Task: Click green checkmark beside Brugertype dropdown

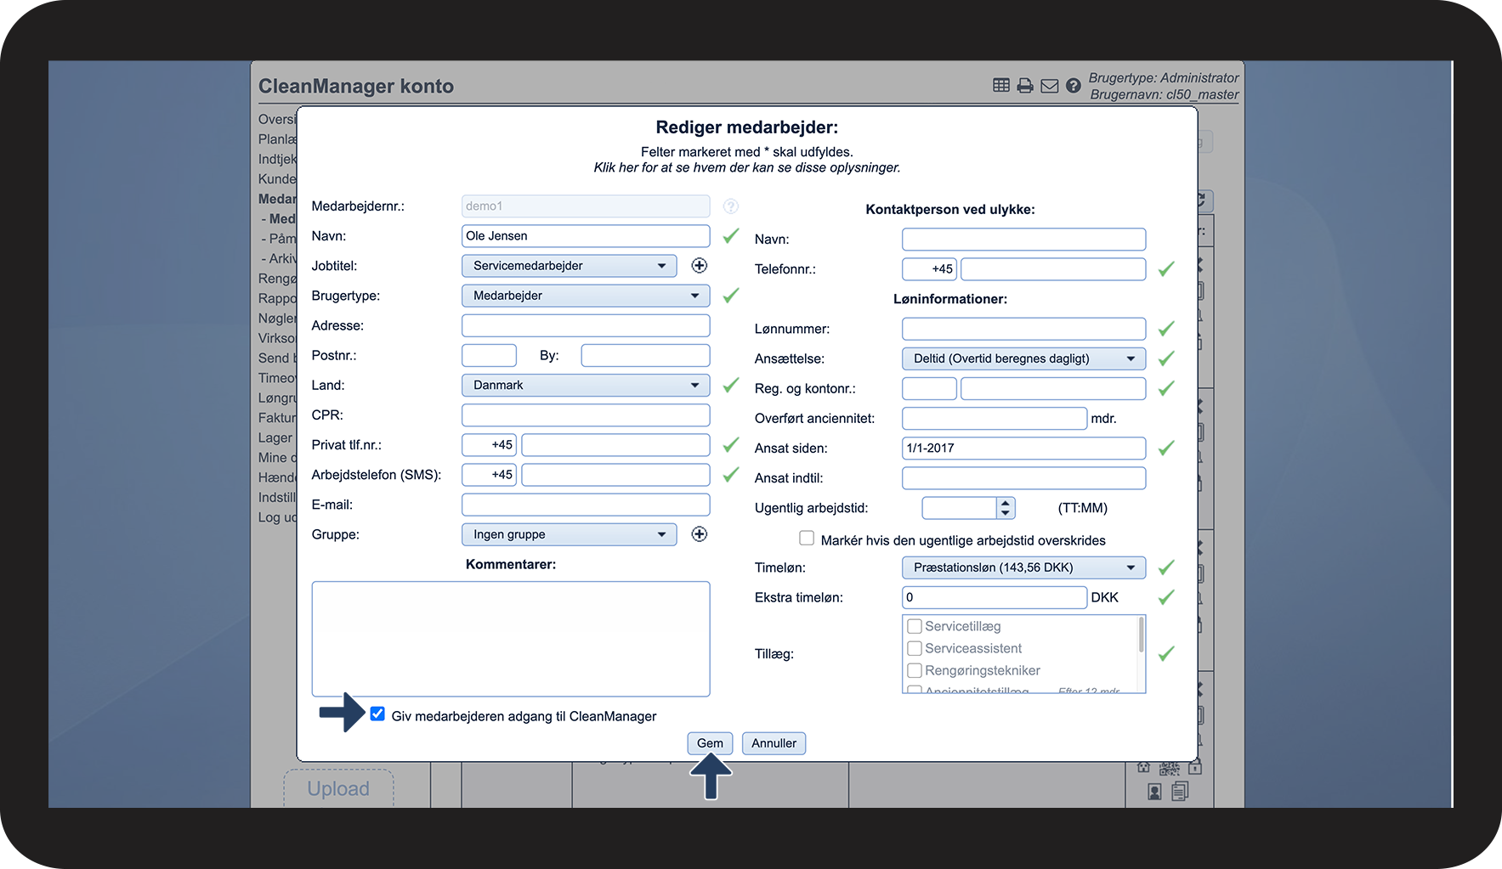Action: 731,296
